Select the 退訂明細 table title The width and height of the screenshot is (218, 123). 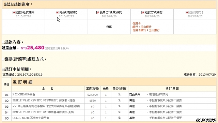[x=22, y=82]
